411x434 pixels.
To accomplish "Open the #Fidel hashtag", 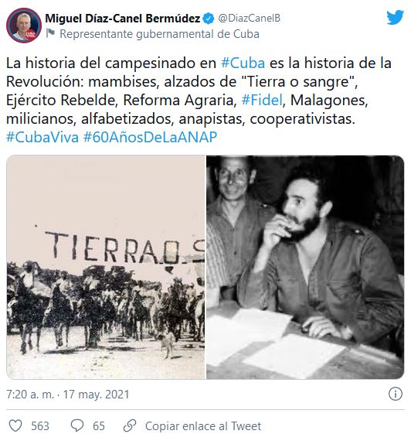I will point(263,100).
